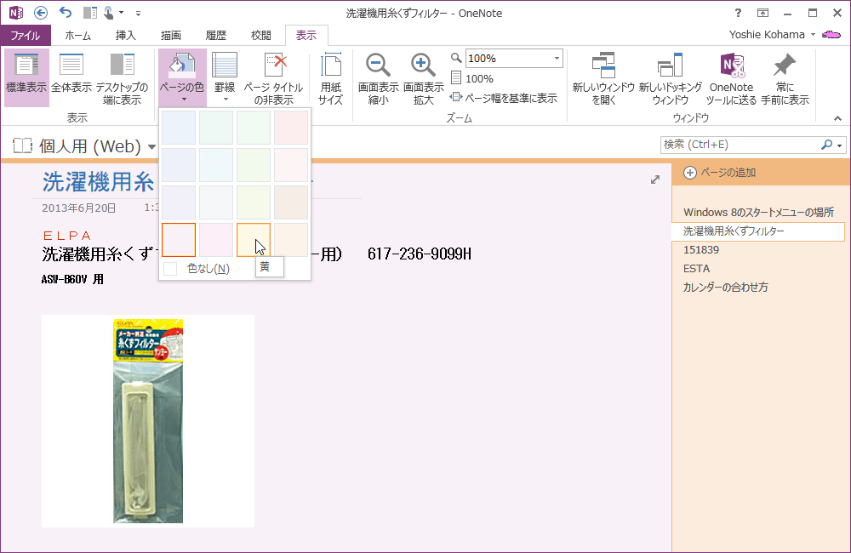Select the 表示 tab
The width and height of the screenshot is (851, 553).
click(306, 35)
